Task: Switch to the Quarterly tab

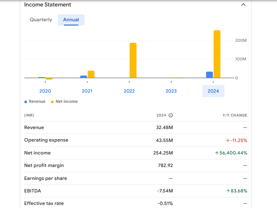Action: point(41,20)
